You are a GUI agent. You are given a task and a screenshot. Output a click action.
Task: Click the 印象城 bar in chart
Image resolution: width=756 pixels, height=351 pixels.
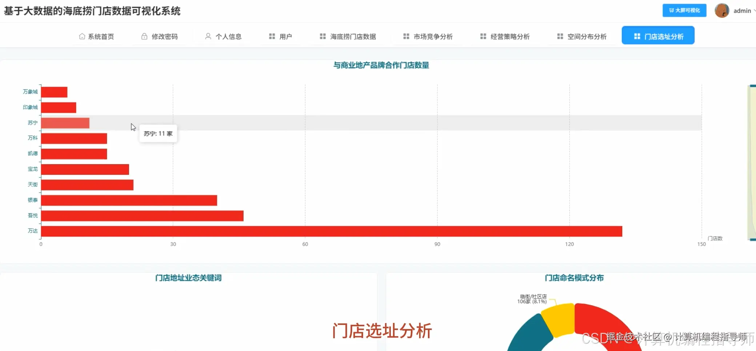point(59,108)
